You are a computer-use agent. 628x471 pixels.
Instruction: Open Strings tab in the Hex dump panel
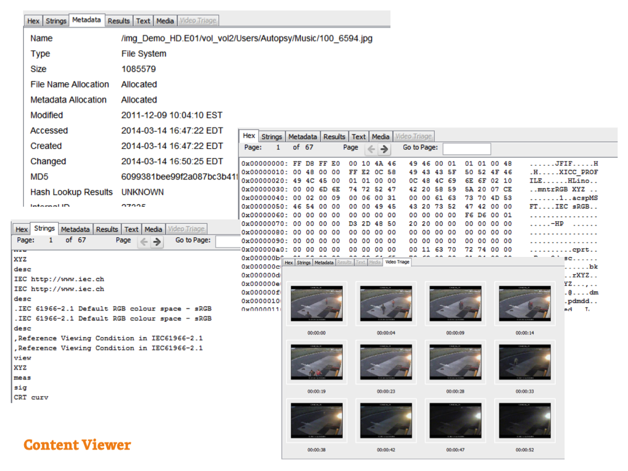[272, 137]
